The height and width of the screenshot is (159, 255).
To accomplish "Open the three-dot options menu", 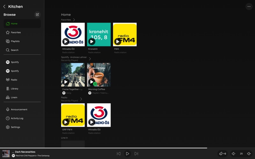I will pyautogui.click(x=249, y=6).
